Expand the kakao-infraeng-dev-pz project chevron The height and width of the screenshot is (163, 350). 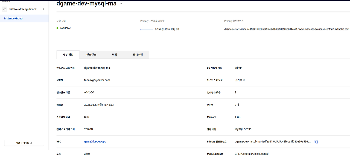pyautogui.click(x=44, y=9)
